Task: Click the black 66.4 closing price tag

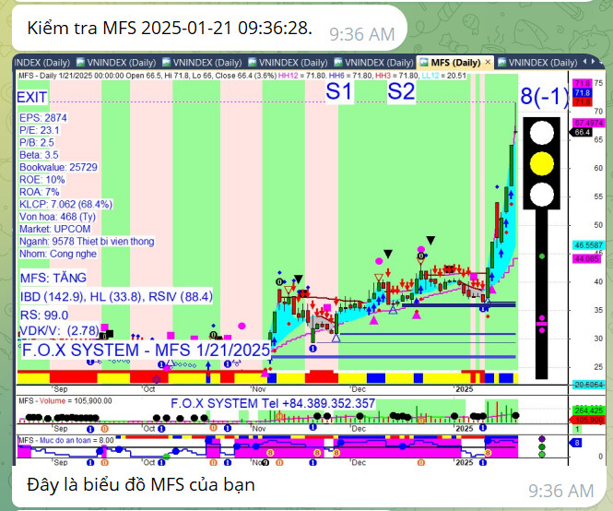Action: 582,132
